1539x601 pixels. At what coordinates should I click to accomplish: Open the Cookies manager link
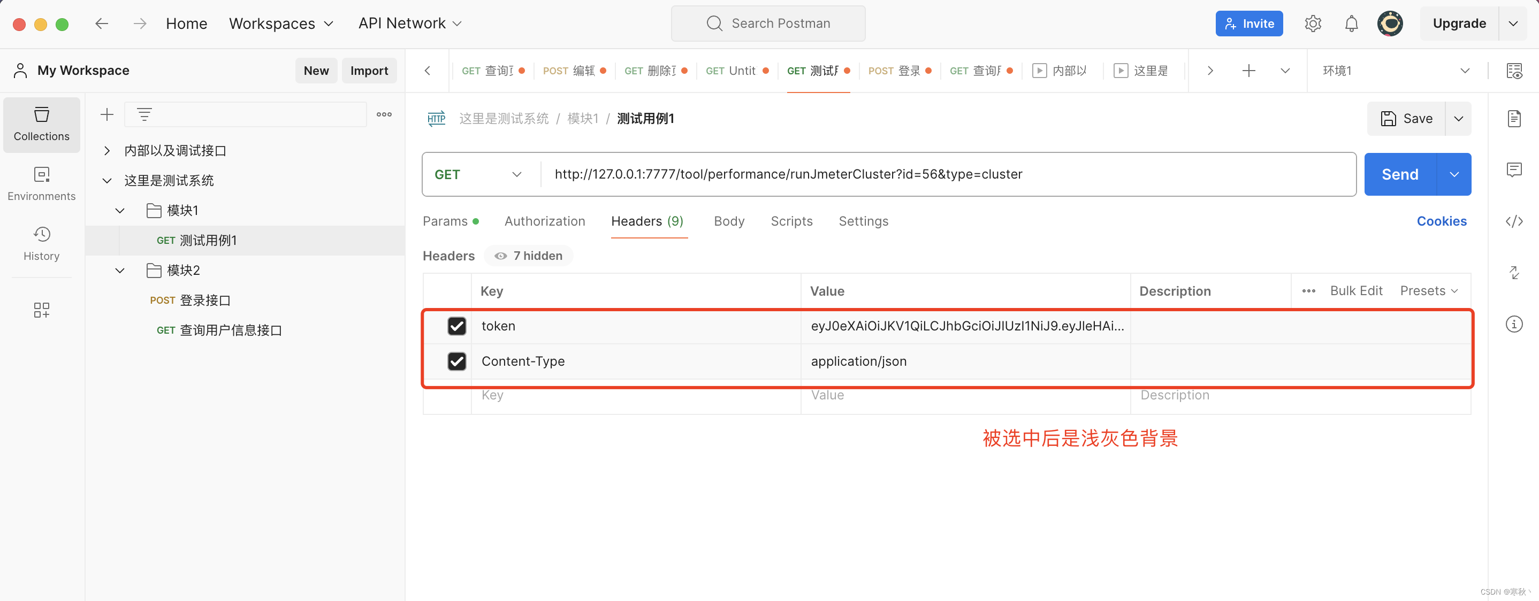tap(1442, 221)
